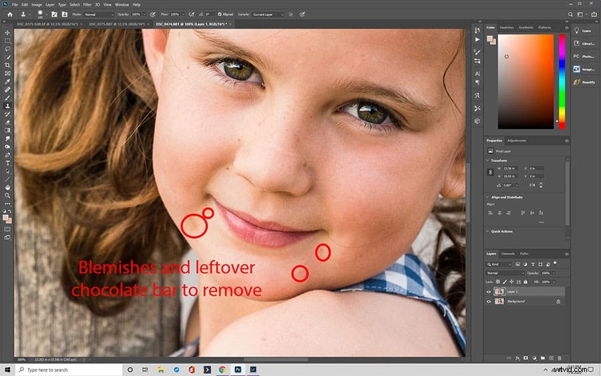601x376 pixels.
Task: Collapse the Quick Actions section
Action: 487,232
